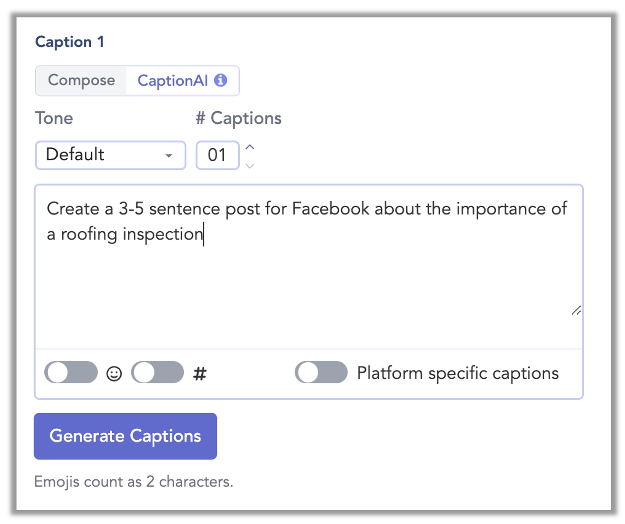Click the # Captions label

coord(239,118)
